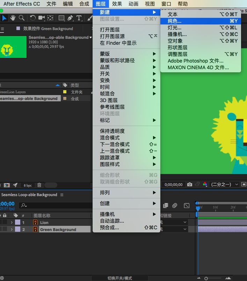
Task: Take a snapshot with camera icon
Action: [189, 185]
